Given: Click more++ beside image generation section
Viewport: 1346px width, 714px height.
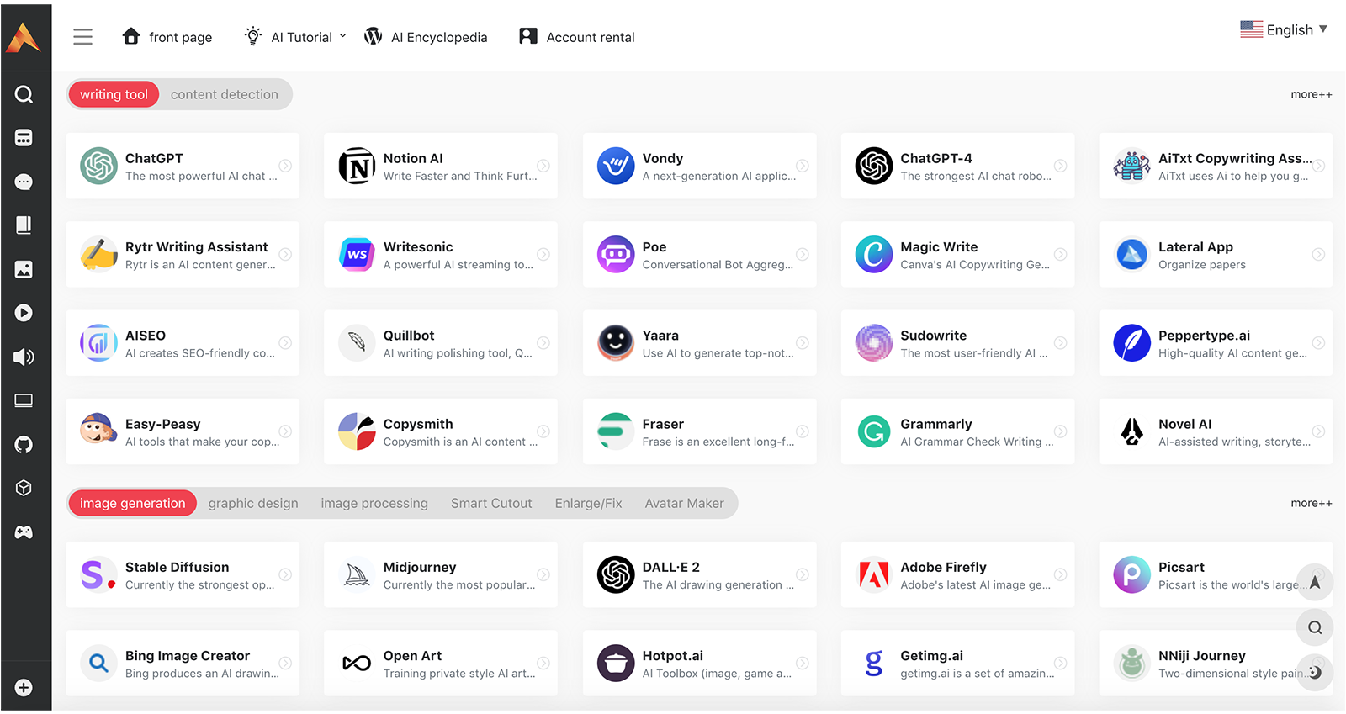Looking at the screenshot, I should pos(1312,503).
